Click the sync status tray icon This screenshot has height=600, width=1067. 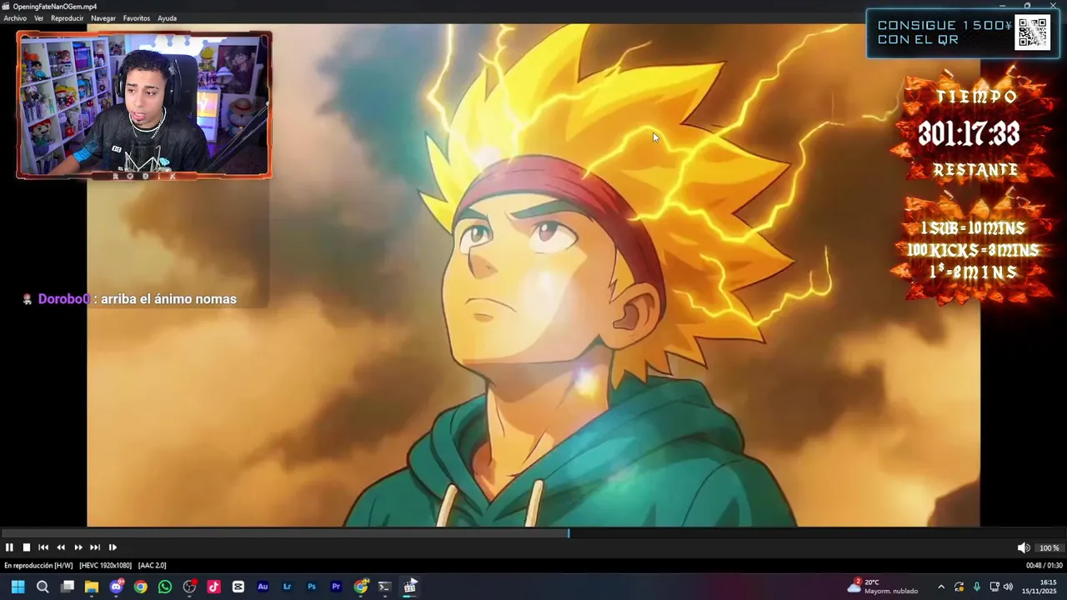pyautogui.click(x=959, y=587)
